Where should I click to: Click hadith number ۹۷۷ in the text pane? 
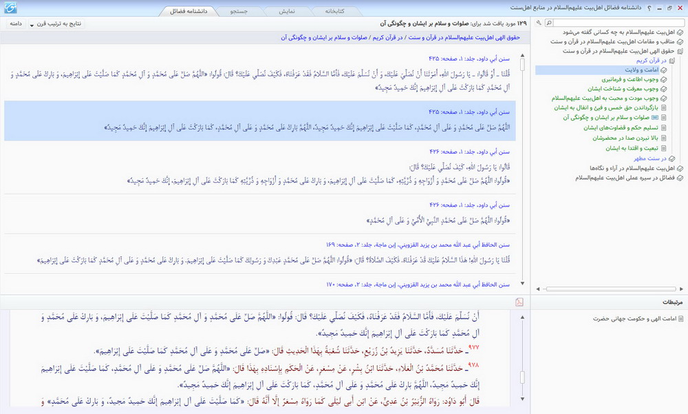click(473, 347)
